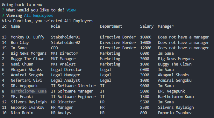The image size is (214, 118).
Task: Click "Directive Border" in the Bon Clay row
Action: pos(118,43)
